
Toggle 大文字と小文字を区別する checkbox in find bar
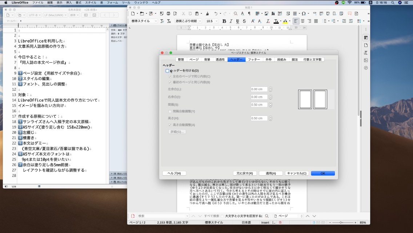pyautogui.click(x=222, y=216)
